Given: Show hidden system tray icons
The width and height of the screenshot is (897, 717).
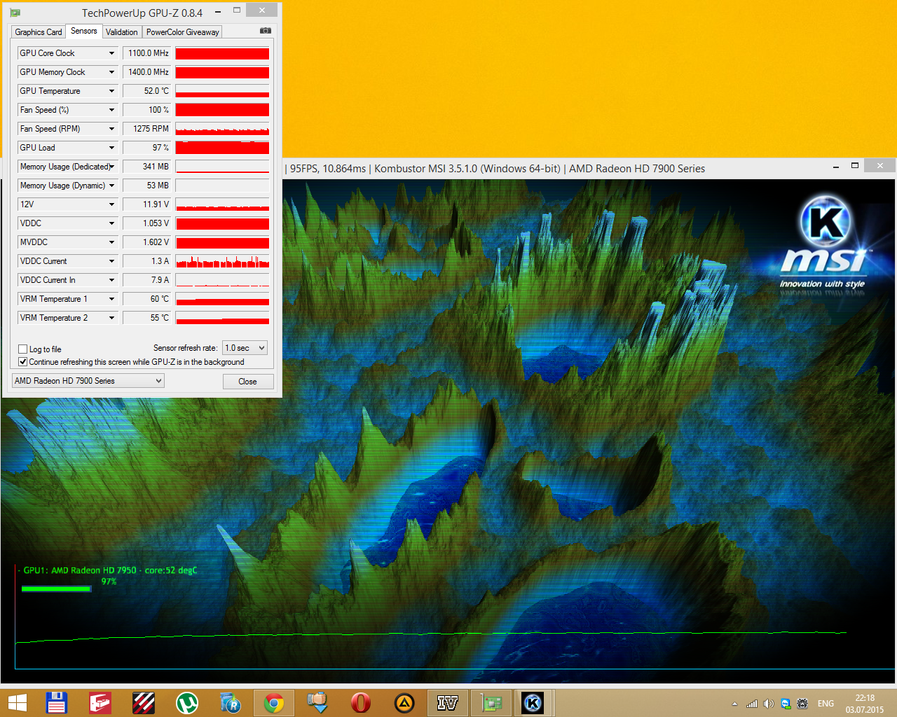Looking at the screenshot, I should click(734, 704).
